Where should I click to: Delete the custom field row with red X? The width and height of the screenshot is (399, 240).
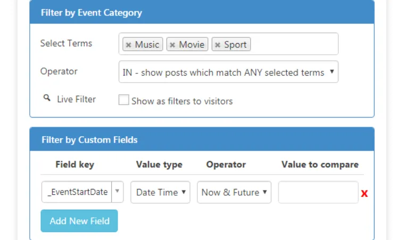click(364, 193)
